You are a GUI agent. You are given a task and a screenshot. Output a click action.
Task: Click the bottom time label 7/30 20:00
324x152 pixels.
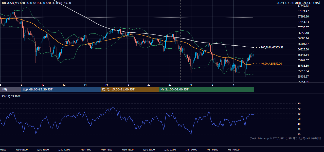pos(149,149)
